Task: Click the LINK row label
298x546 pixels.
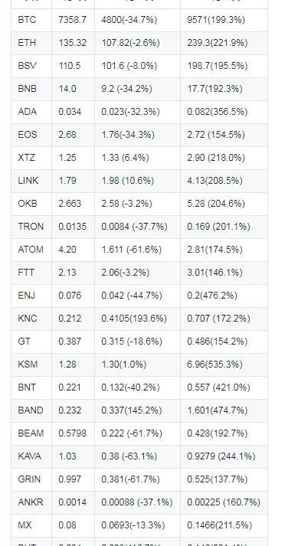Action: click(28, 181)
